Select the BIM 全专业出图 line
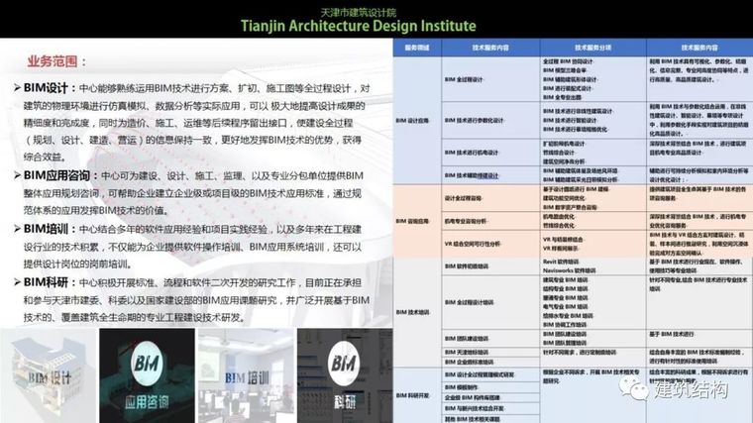The width and height of the screenshot is (753, 423). [563, 97]
